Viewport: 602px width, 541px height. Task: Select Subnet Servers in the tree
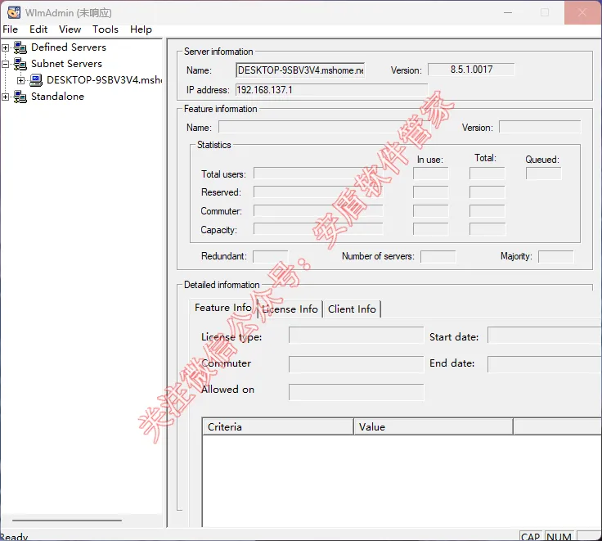66,64
